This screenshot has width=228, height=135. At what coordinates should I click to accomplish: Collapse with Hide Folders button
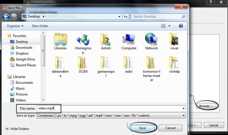pyautogui.click(x=17, y=129)
